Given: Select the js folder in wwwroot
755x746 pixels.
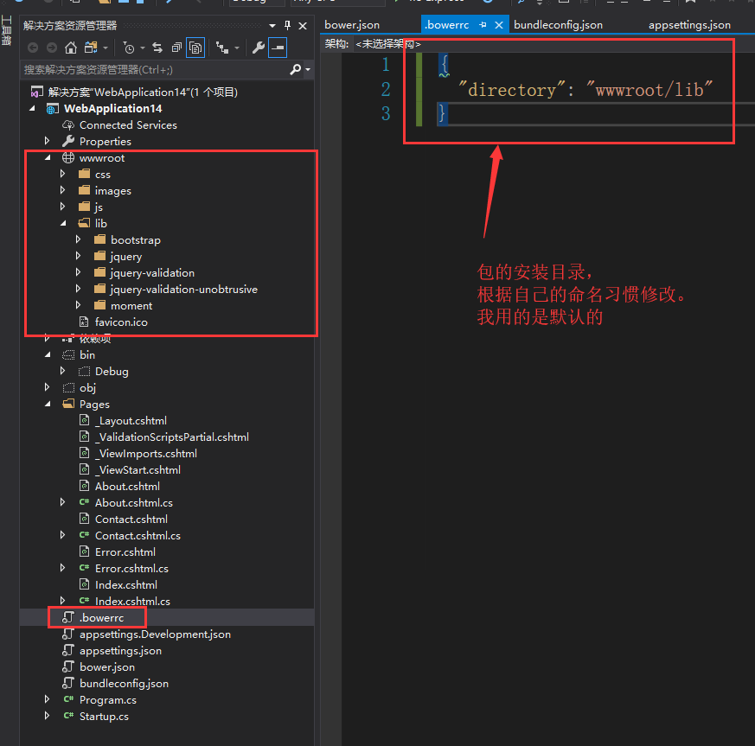Looking at the screenshot, I should 99,207.
